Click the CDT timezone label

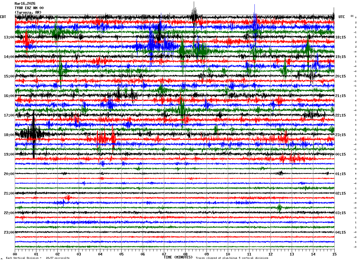[x=3, y=17]
